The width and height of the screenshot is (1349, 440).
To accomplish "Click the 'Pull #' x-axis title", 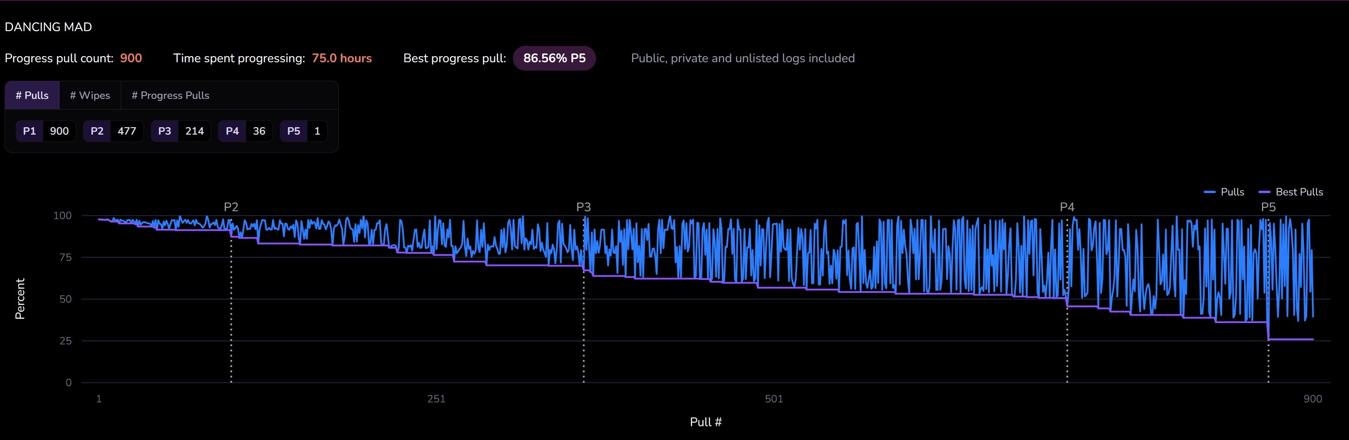I will 706,422.
